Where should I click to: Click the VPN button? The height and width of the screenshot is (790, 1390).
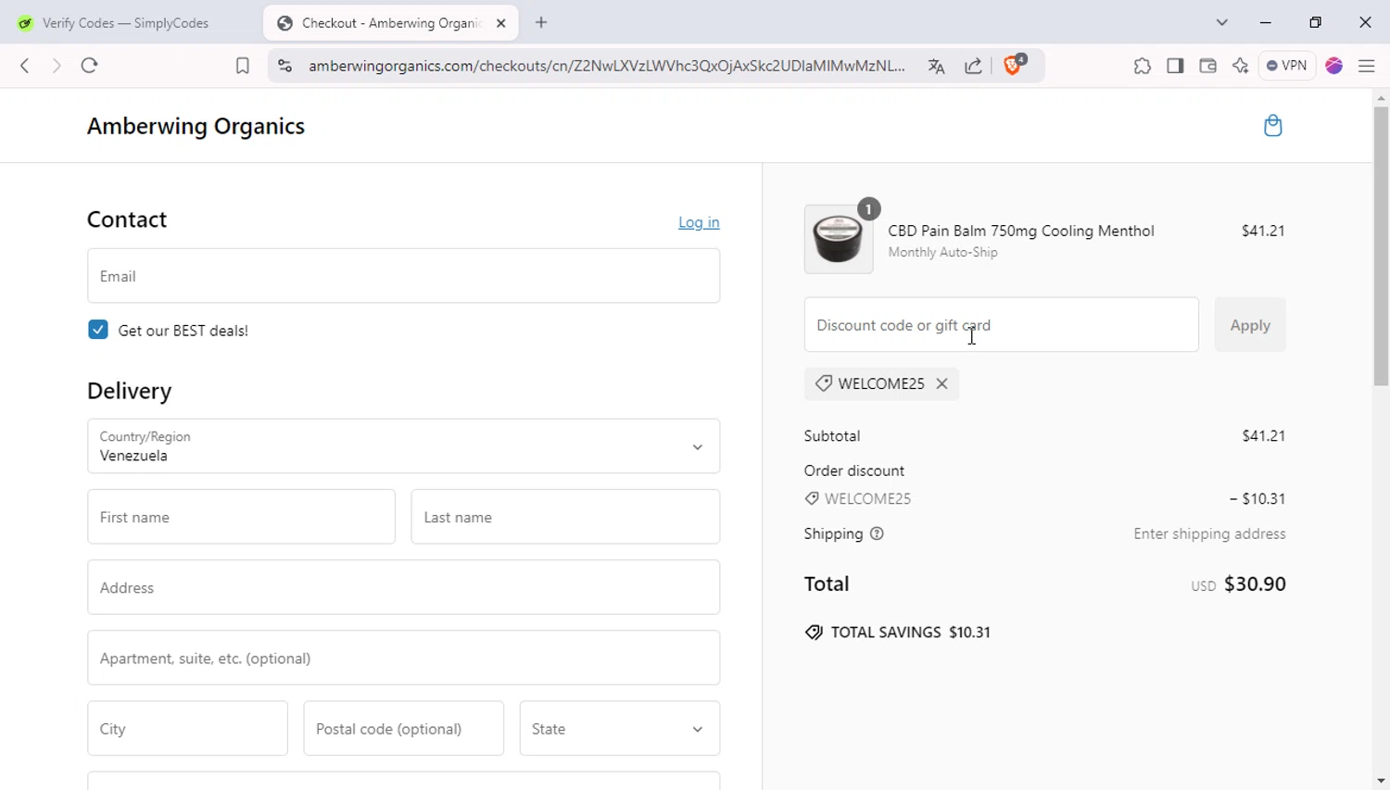pyautogui.click(x=1287, y=66)
